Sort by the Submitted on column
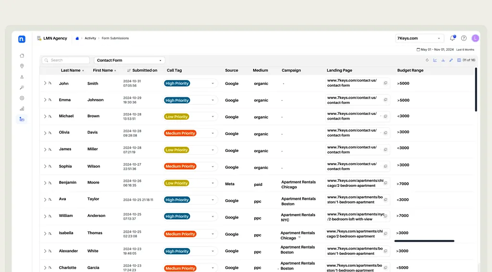The image size is (492, 272). (x=142, y=70)
